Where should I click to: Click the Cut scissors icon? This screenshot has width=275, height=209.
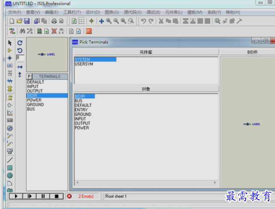point(161,21)
